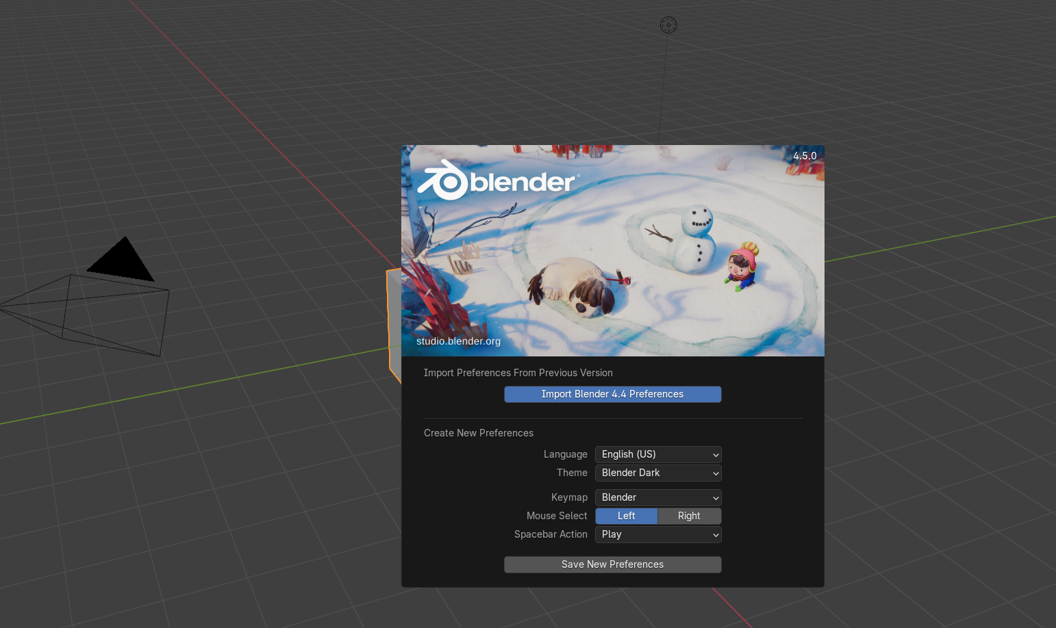Click the Import Blender 4.4 Preferences button
1056x628 pixels.
pyautogui.click(x=612, y=394)
